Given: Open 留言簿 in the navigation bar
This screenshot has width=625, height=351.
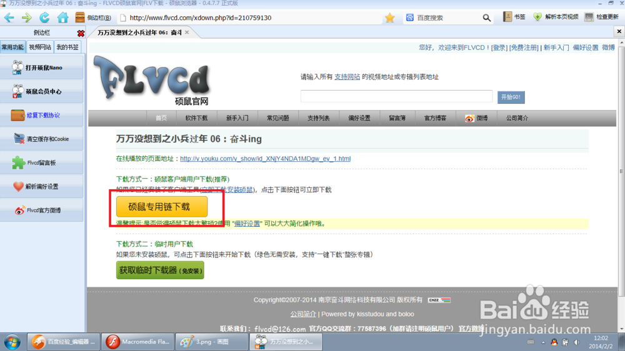Looking at the screenshot, I should (397, 118).
